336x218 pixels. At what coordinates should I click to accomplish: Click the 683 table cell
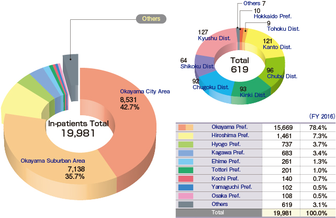(x=287, y=153)
